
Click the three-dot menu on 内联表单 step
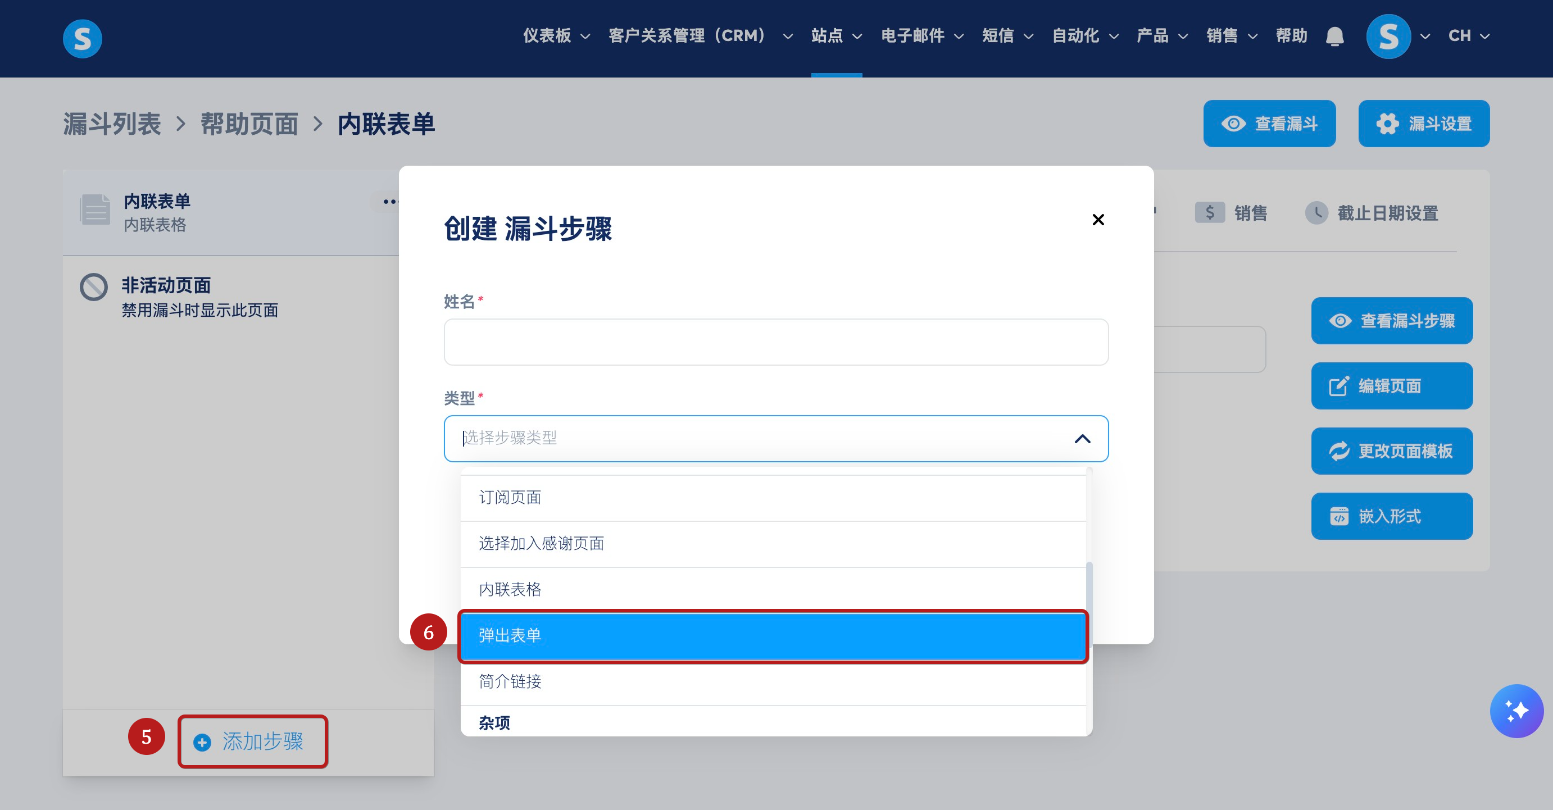coord(389,201)
